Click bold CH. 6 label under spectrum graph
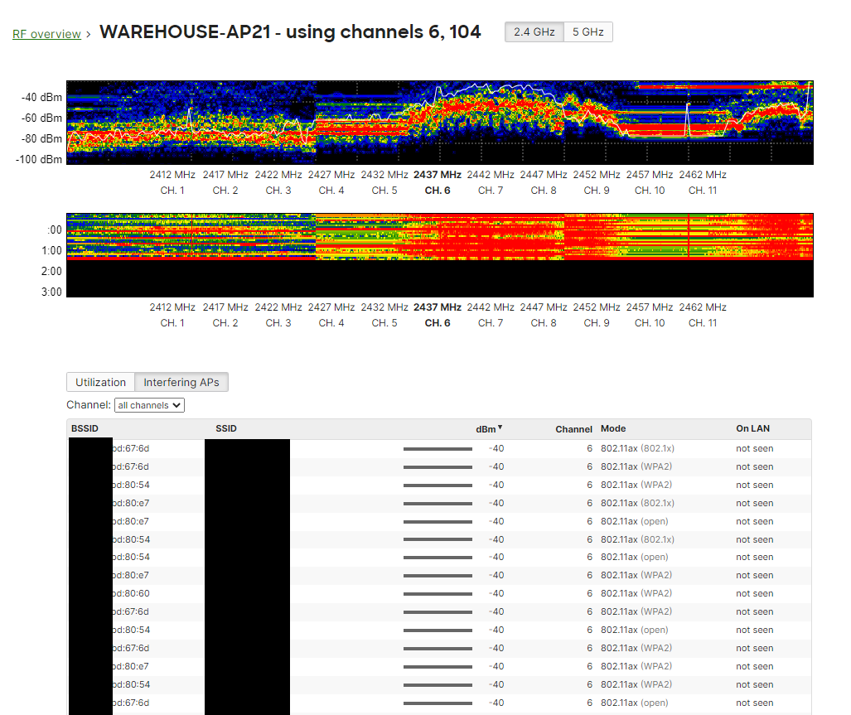The image size is (851, 715). [438, 191]
